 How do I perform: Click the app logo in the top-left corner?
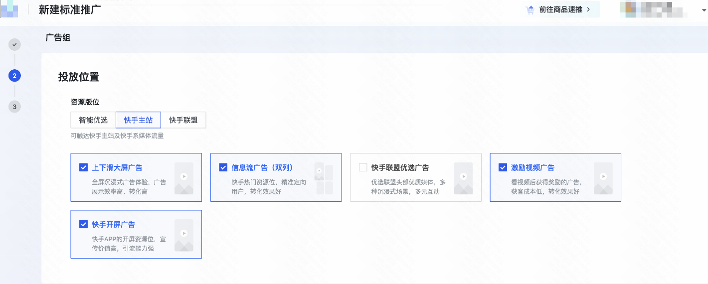[x=9, y=8]
